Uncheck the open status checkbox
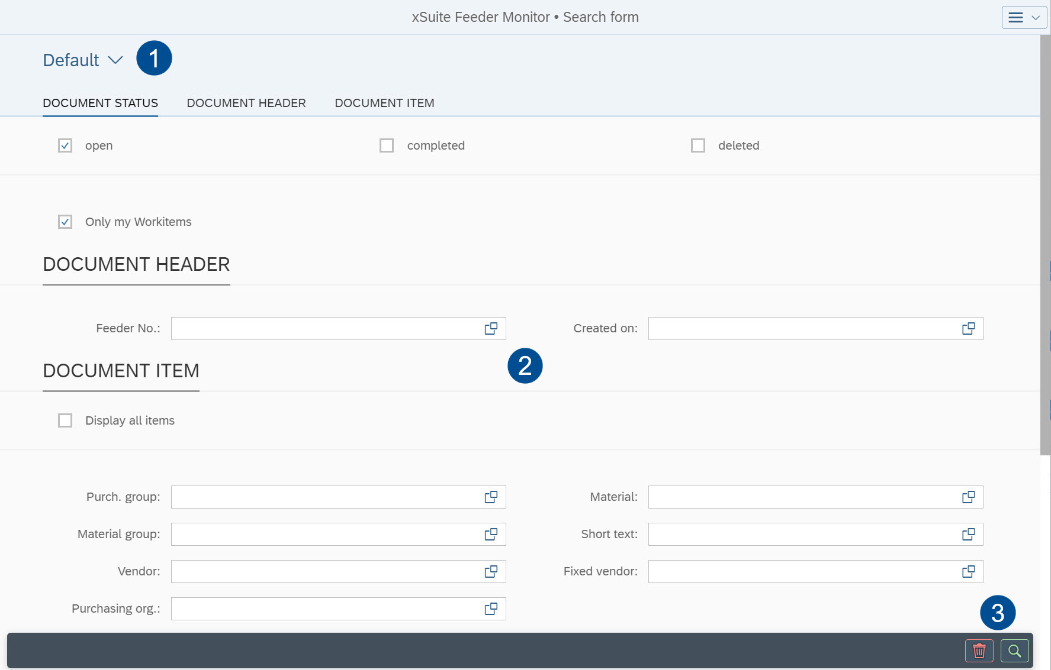The width and height of the screenshot is (1051, 670). click(65, 145)
